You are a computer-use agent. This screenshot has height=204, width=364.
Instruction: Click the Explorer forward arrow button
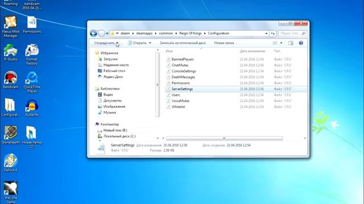101,33
